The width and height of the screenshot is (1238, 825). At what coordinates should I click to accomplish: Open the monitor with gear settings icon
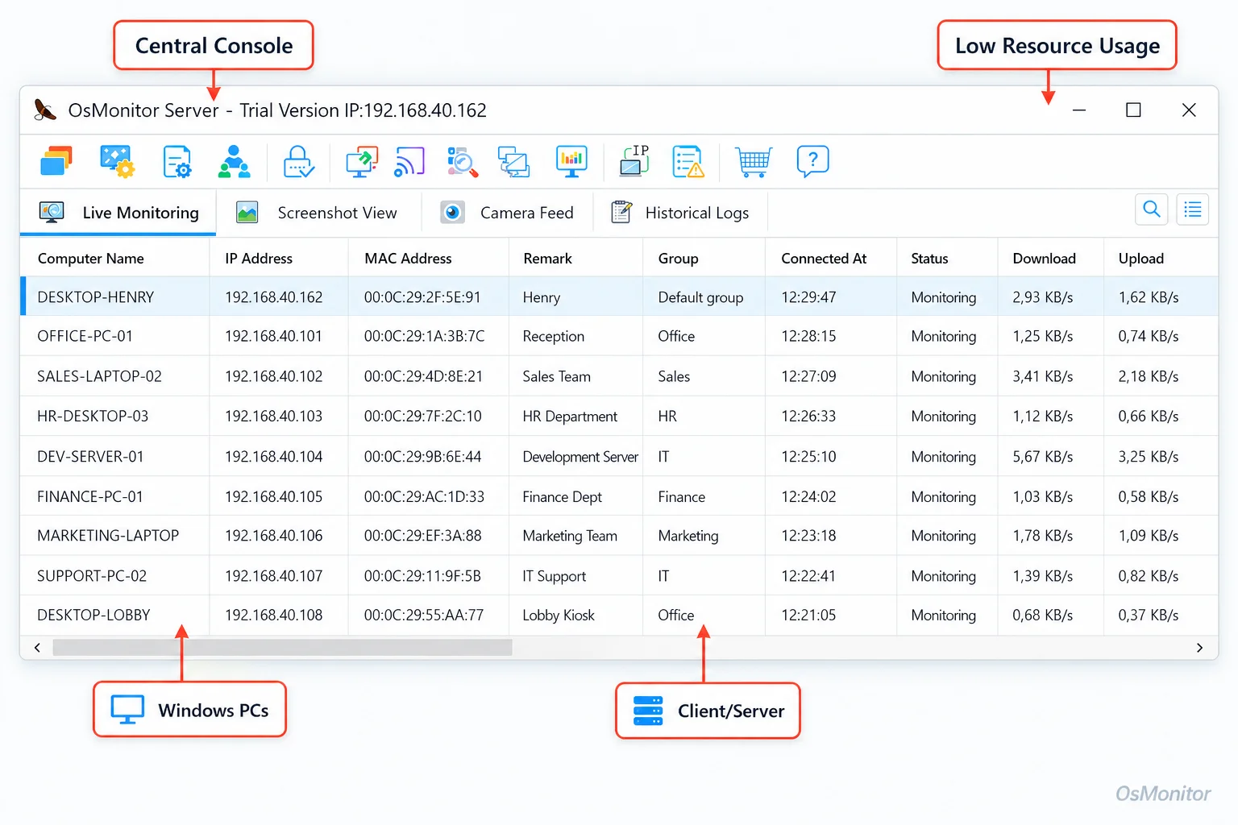117,161
